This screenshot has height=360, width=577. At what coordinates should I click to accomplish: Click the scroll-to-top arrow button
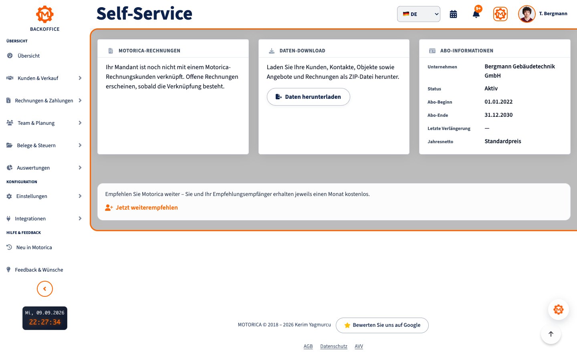coord(551,334)
